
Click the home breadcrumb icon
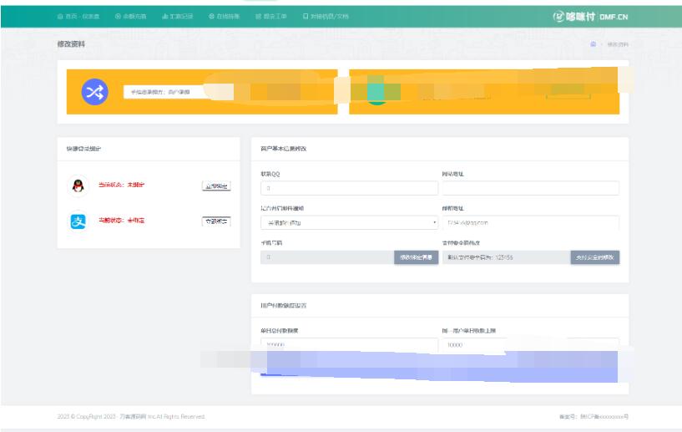(x=593, y=44)
